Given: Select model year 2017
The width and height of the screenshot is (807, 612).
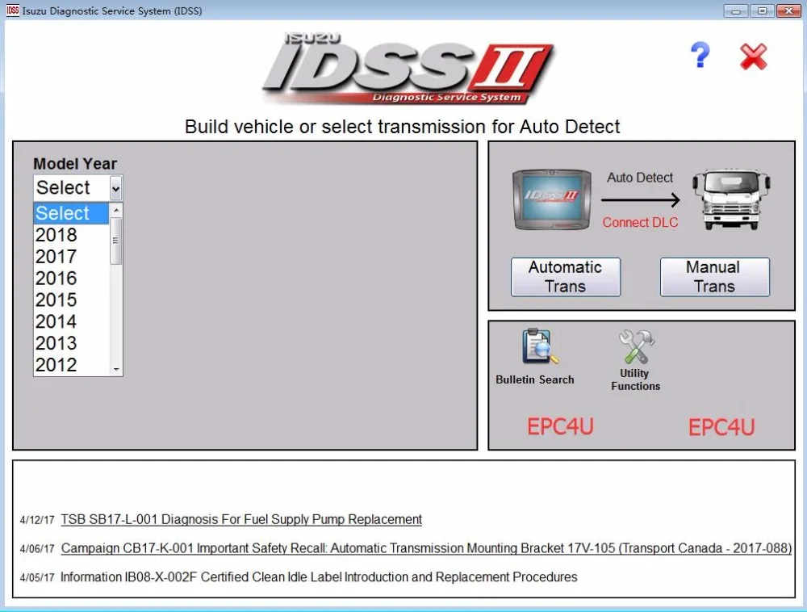Looking at the screenshot, I should click(x=71, y=256).
